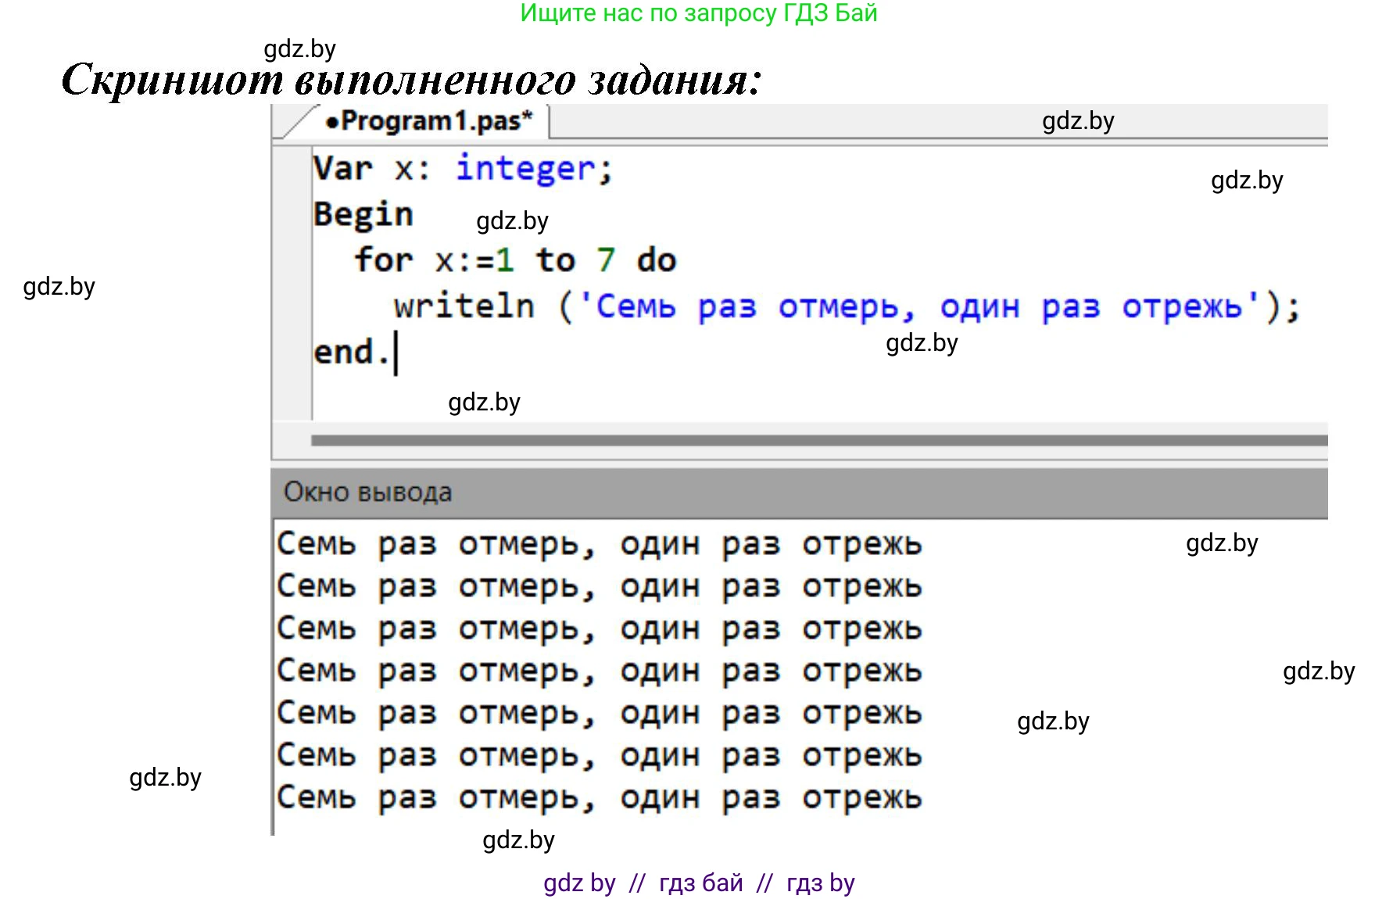Click the 'writeln' procedure name
Viewport: 1400px width, 899px height.
click(464, 306)
